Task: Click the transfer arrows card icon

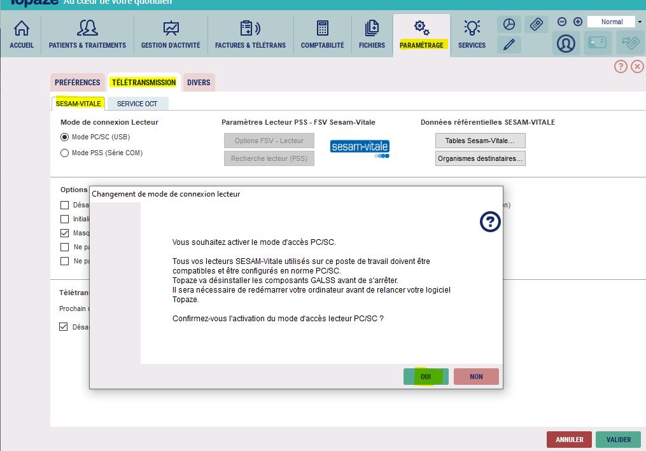Action: 630,43
